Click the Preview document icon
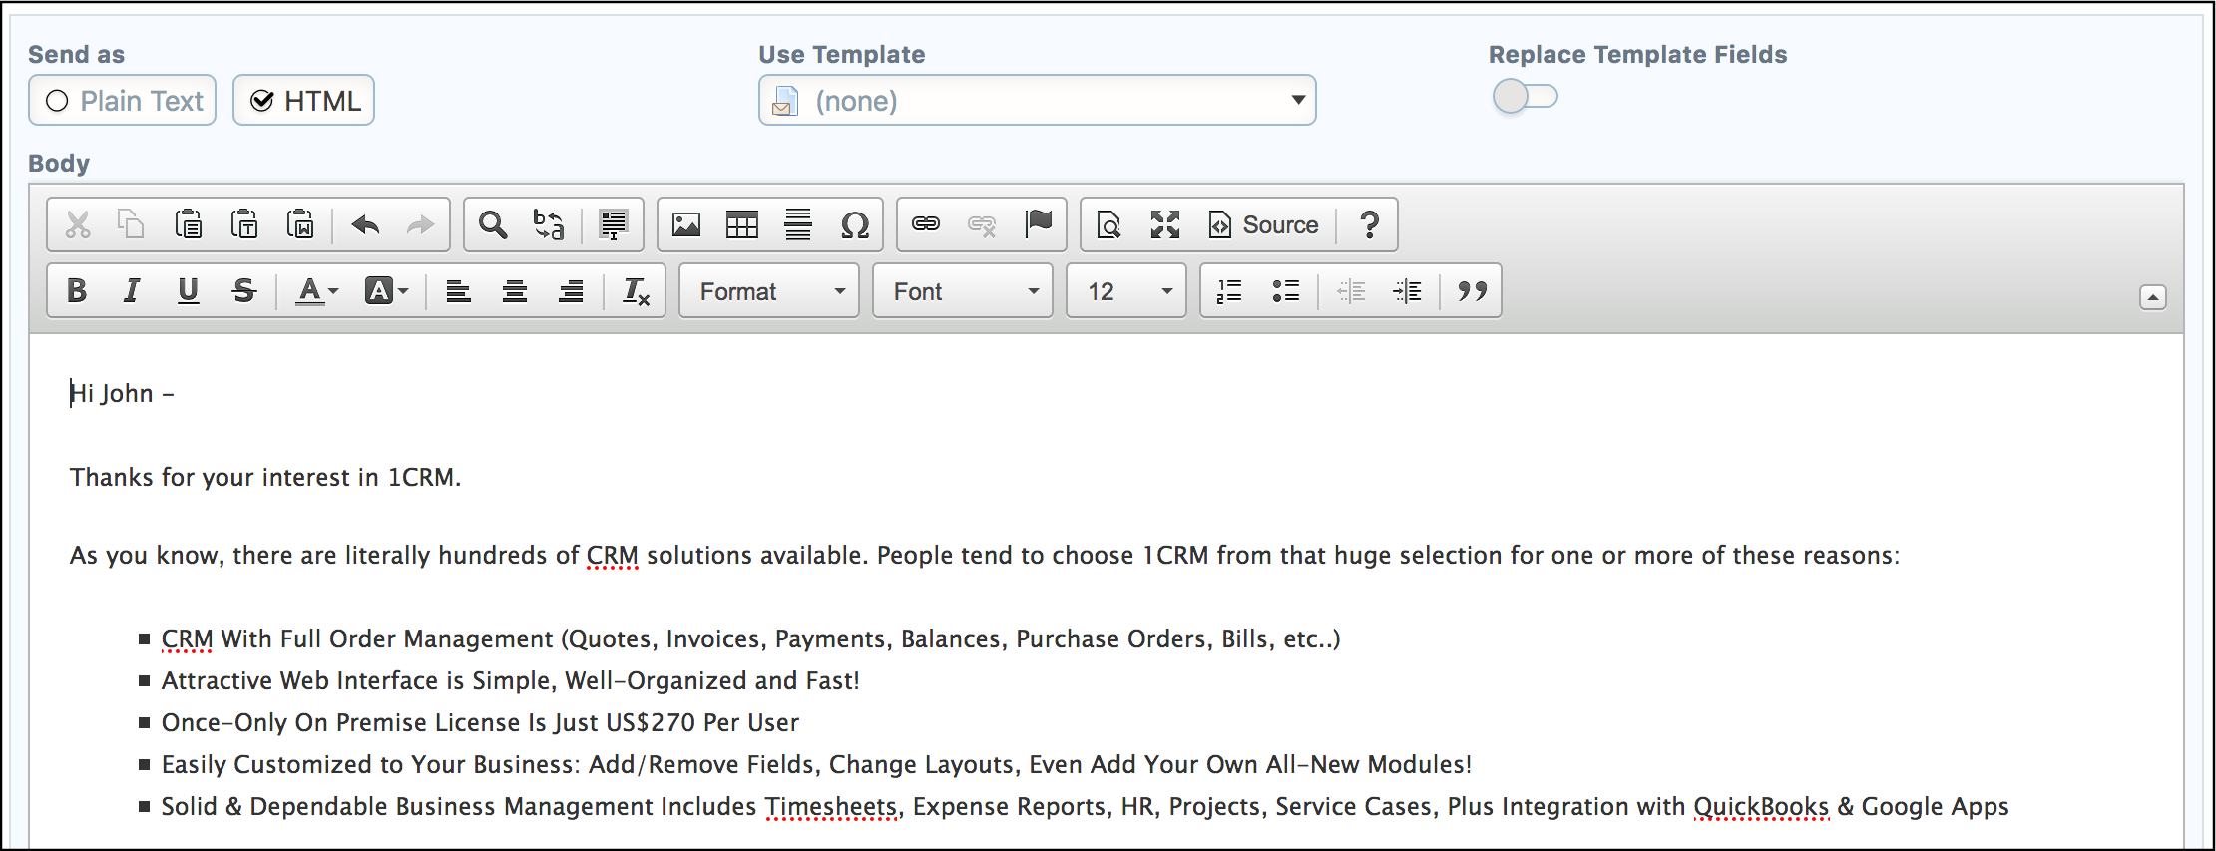 click(1109, 224)
